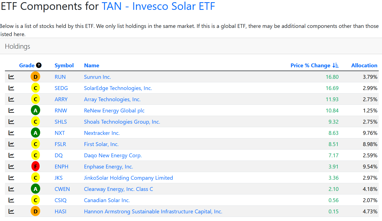Screen dimensions: 382x221
Task: Select the FSLR symbol link
Action: (60, 144)
